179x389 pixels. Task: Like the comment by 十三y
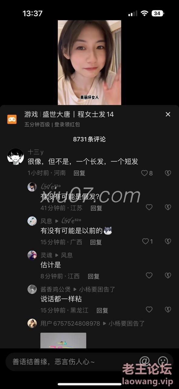(x=144, y=173)
